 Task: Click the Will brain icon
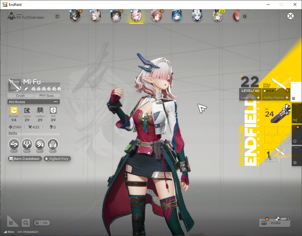[53, 110]
